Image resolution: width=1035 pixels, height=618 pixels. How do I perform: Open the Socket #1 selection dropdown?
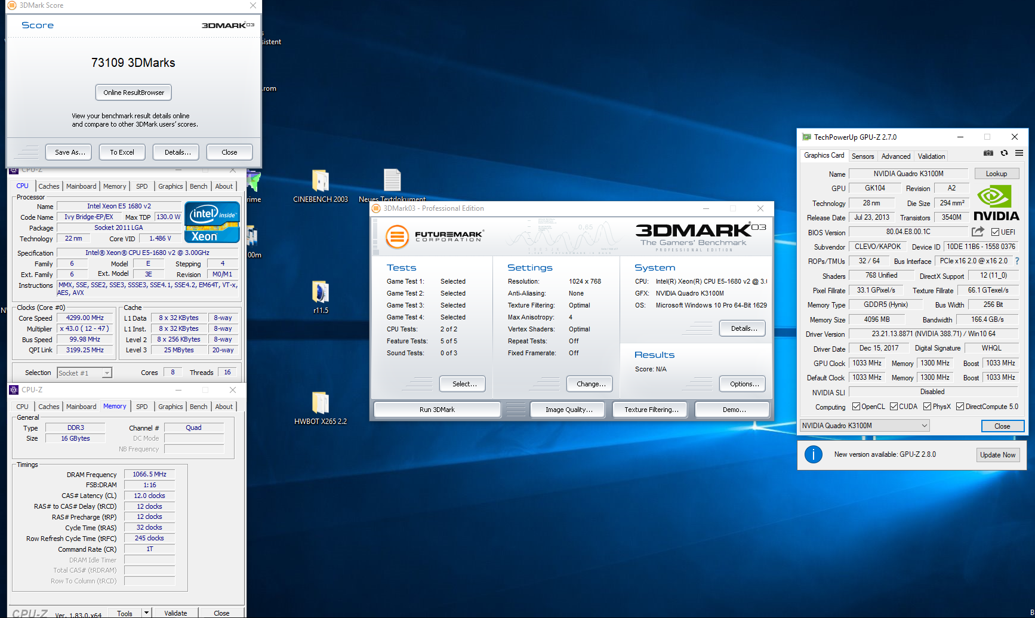84,373
